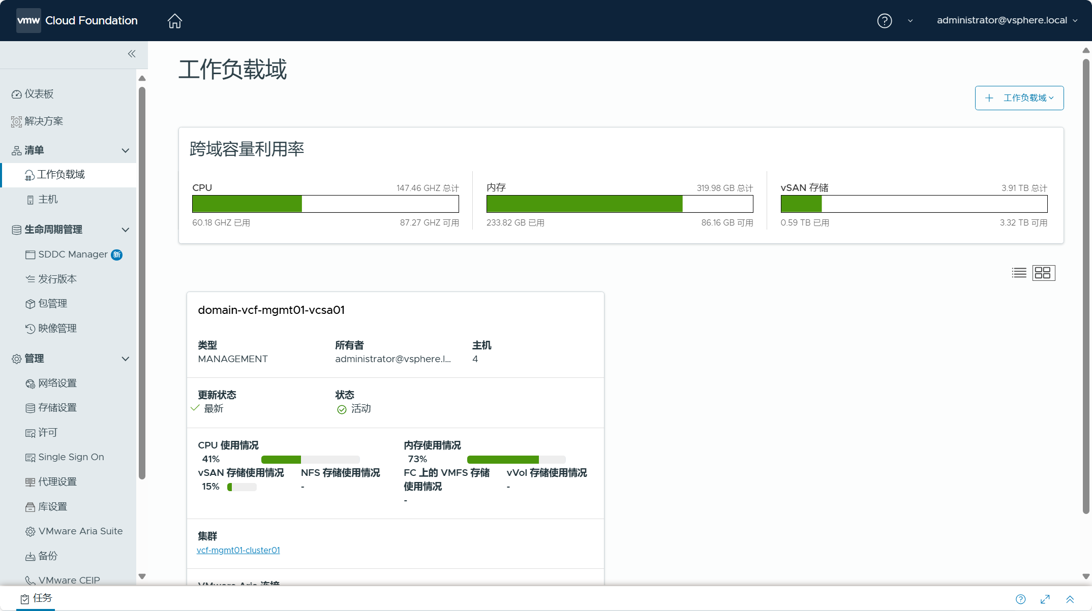Click tasks panel help icon
The image size is (1092, 611).
click(1020, 599)
